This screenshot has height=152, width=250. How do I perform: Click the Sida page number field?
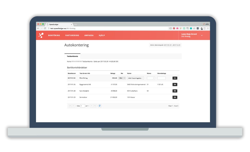tap(82, 106)
